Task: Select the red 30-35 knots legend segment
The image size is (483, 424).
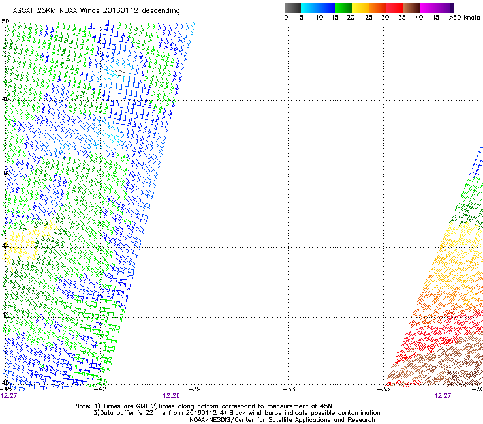Action: point(394,8)
